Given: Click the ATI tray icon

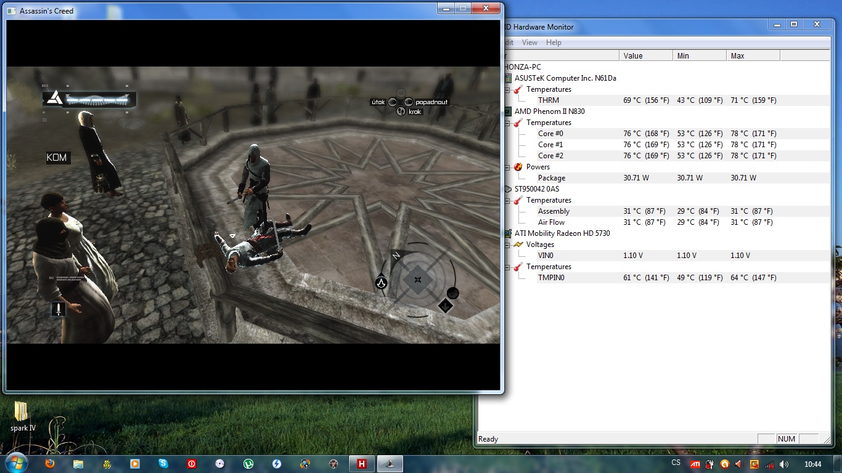Looking at the screenshot, I should point(694,464).
